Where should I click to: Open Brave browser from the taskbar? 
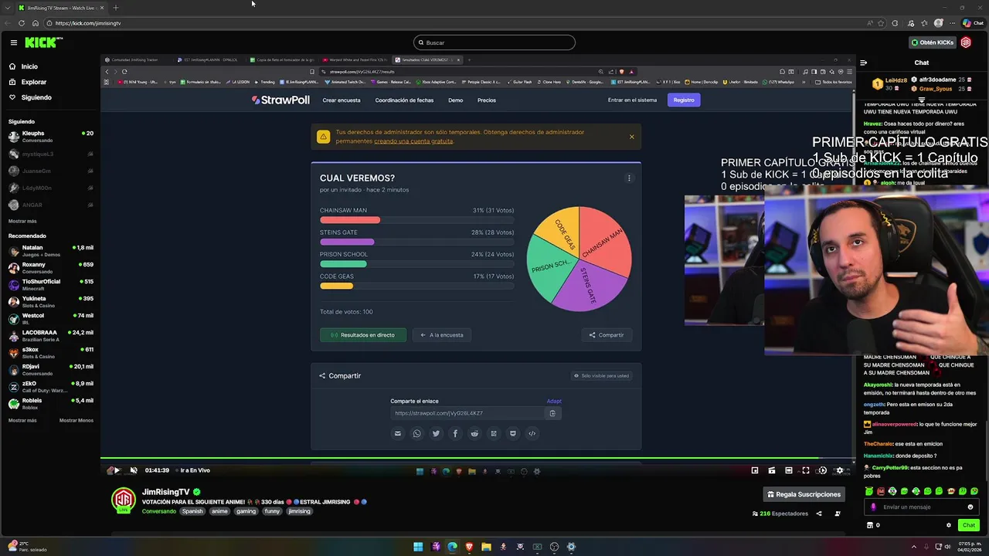point(469,547)
